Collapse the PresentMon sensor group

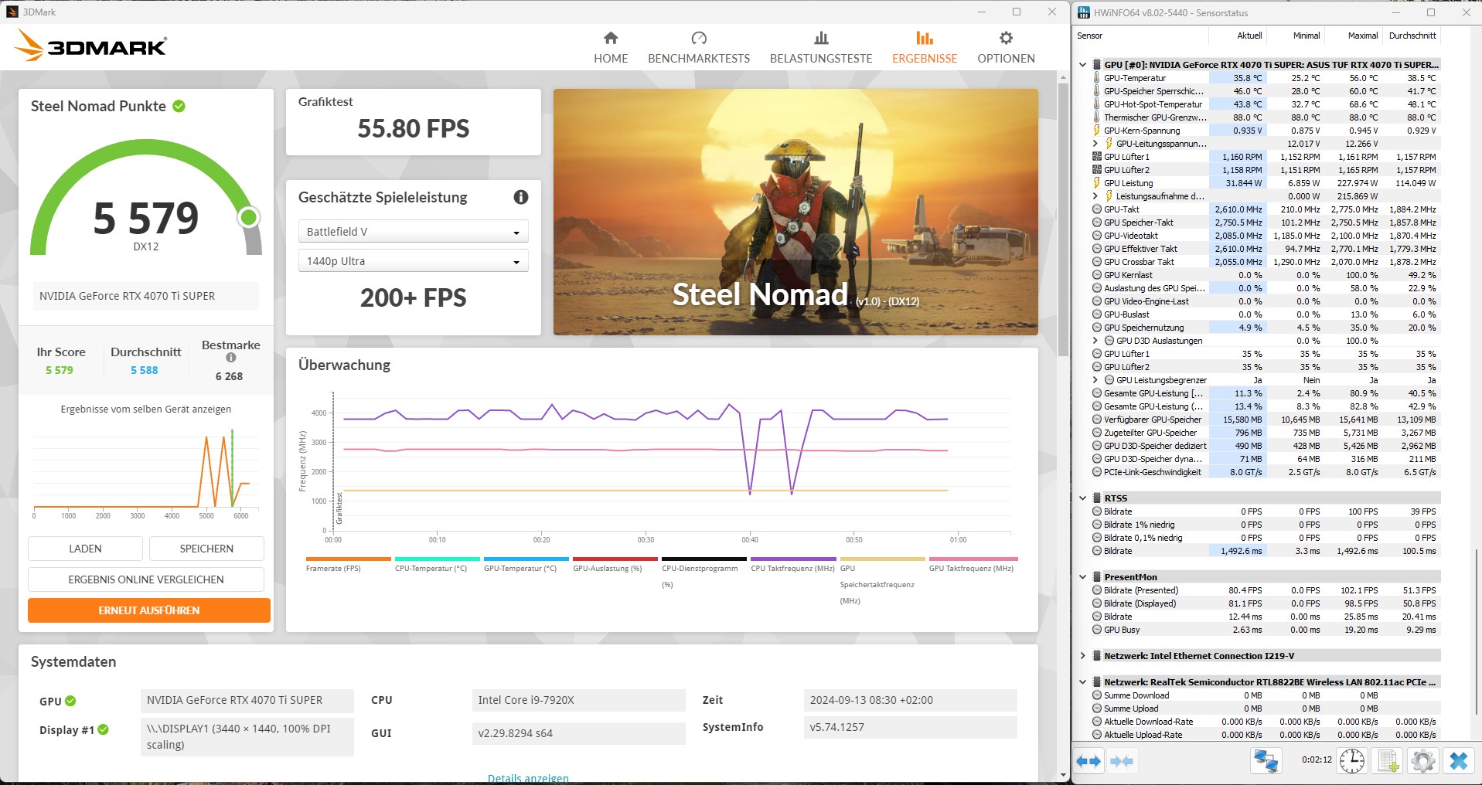(1082, 577)
